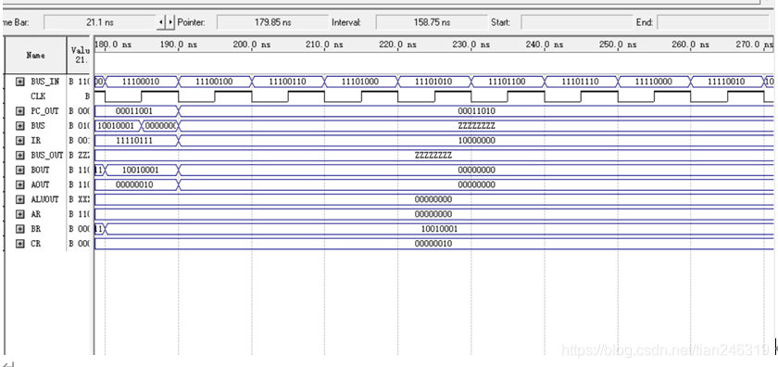Expand the BOUT signal group
The width and height of the screenshot is (778, 367).
[19, 170]
